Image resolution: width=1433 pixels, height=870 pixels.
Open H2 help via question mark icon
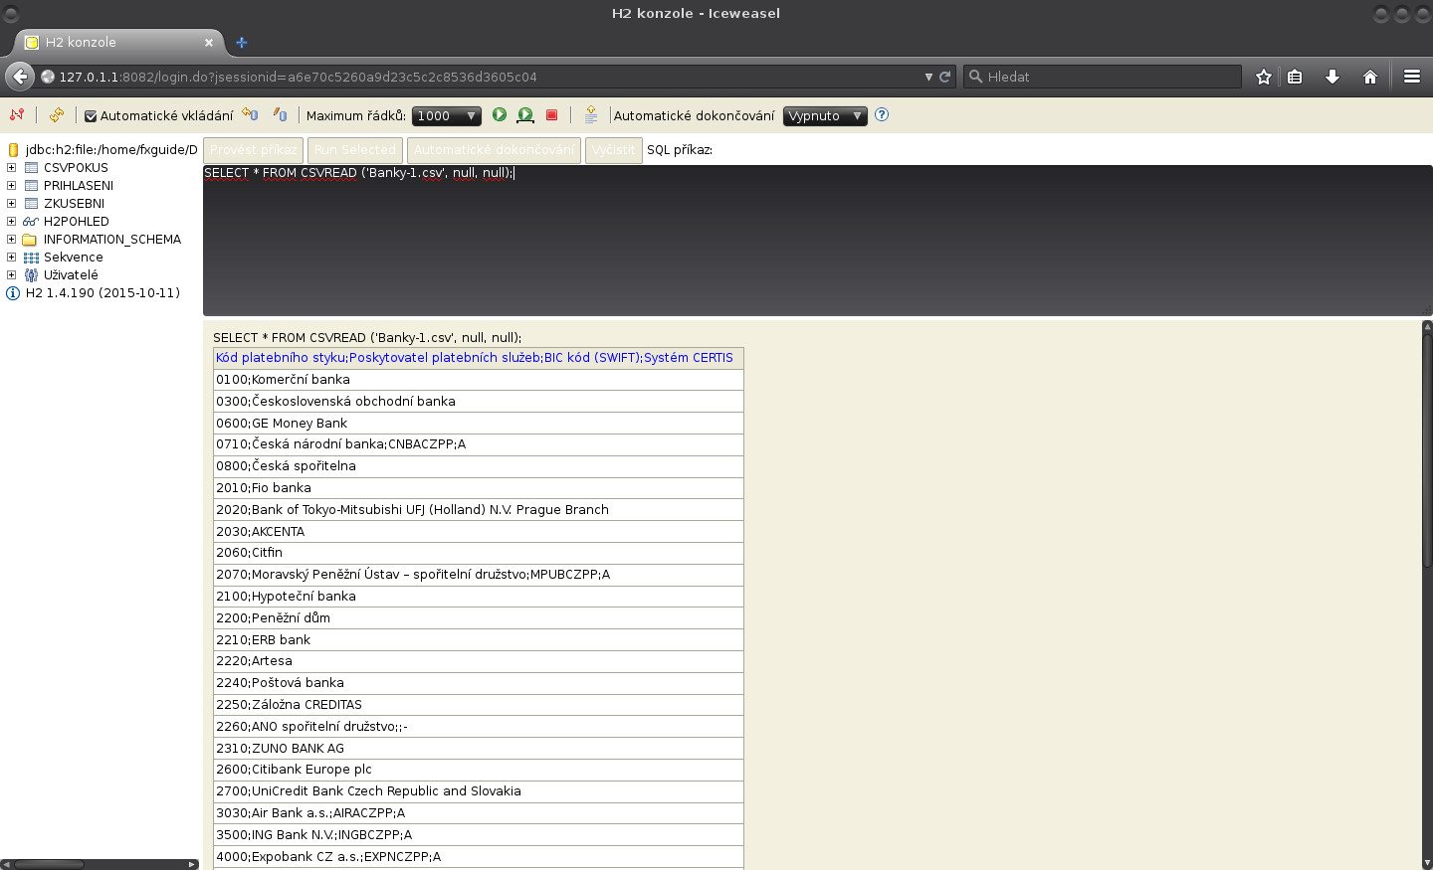pyautogui.click(x=882, y=115)
